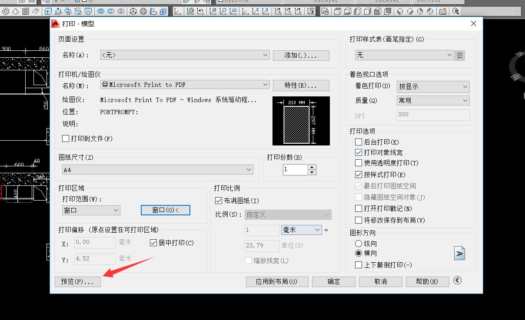Select the Sweep tool
This screenshot has width=525, height=320.
(x=68, y=11)
